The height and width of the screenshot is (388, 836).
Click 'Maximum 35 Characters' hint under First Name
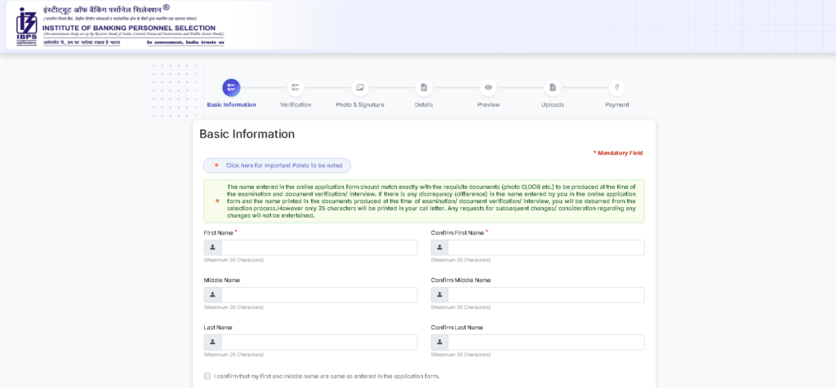pos(233,260)
